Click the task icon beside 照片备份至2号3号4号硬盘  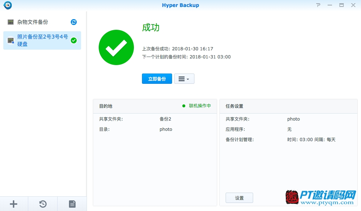[11, 40]
